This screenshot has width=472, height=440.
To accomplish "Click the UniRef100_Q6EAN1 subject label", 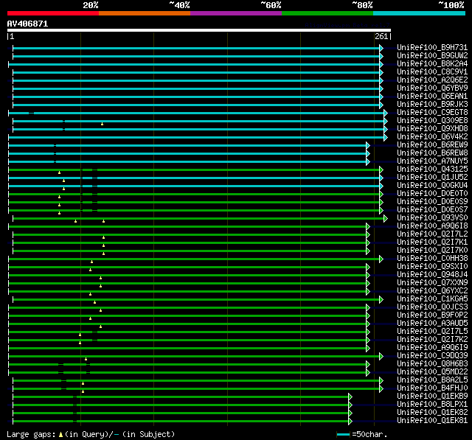I will pos(432,96).
